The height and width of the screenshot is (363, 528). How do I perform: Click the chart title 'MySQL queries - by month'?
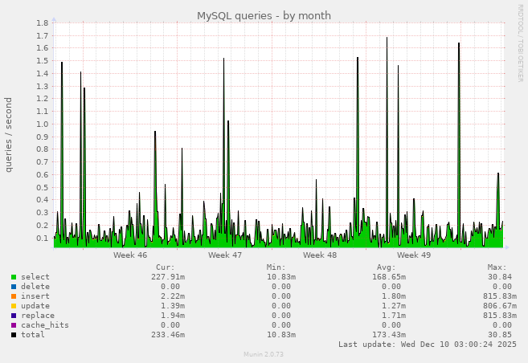point(264,16)
